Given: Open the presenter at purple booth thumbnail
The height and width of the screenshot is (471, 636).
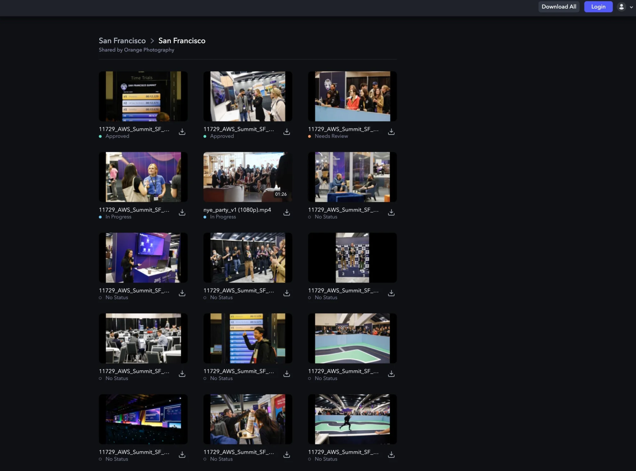Looking at the screenshot, I should 143,258.
